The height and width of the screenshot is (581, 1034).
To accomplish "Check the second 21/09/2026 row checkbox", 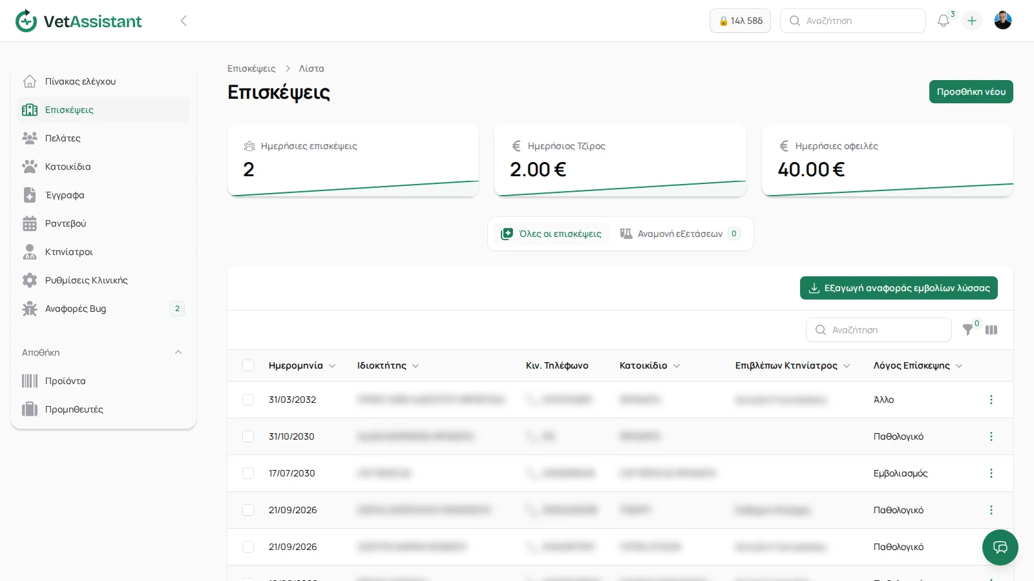I will point(248,547).
